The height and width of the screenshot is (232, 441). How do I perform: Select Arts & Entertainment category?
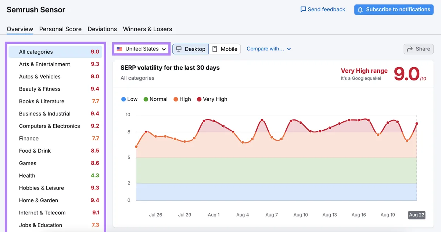55,64
